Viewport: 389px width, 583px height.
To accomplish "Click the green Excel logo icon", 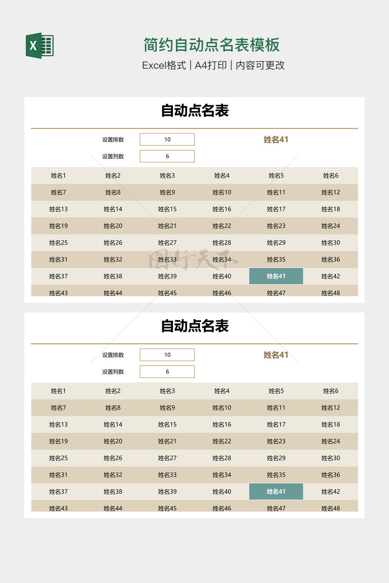I will (40, 46).
